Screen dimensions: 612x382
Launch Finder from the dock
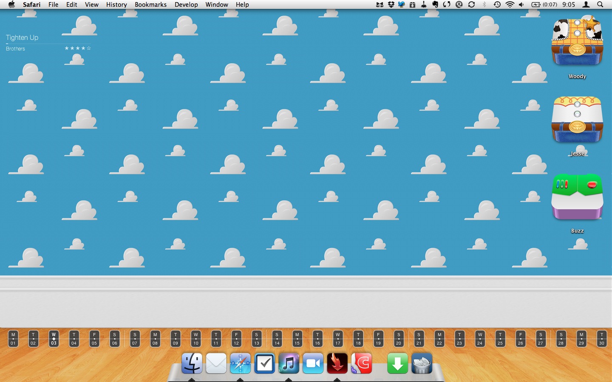point(192,364)
